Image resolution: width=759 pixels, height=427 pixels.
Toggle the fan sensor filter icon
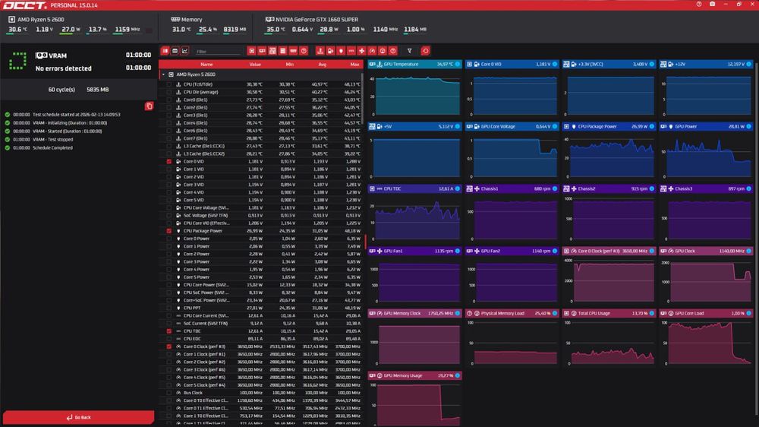(x=361, y=51)
